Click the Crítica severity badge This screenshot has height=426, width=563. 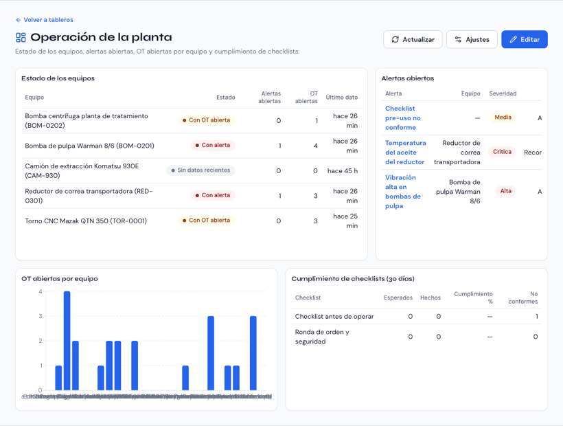[x=502, y=152]
